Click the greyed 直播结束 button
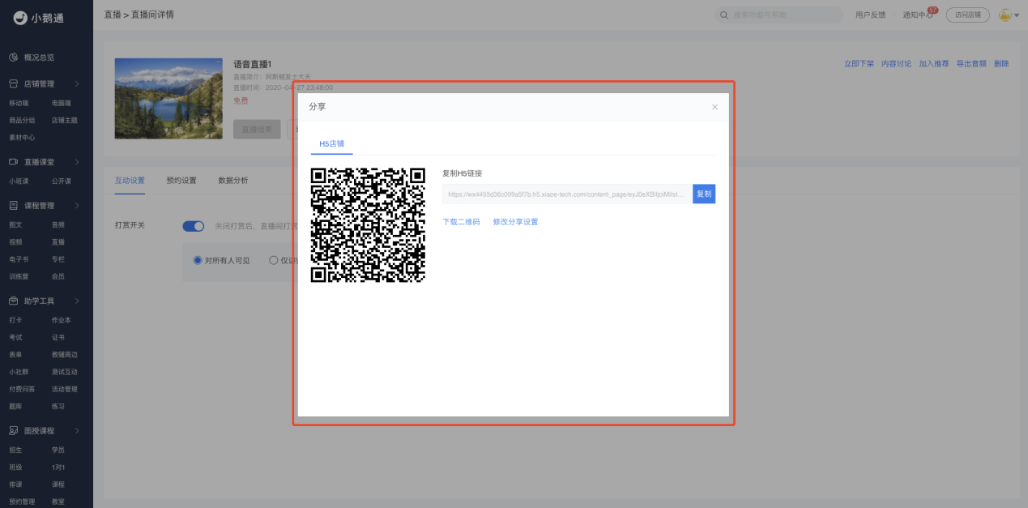 tap(257, 129)
